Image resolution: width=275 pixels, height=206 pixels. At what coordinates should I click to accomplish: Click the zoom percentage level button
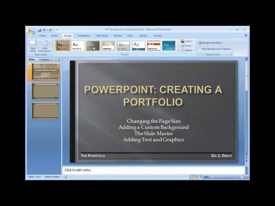(206, 177)
